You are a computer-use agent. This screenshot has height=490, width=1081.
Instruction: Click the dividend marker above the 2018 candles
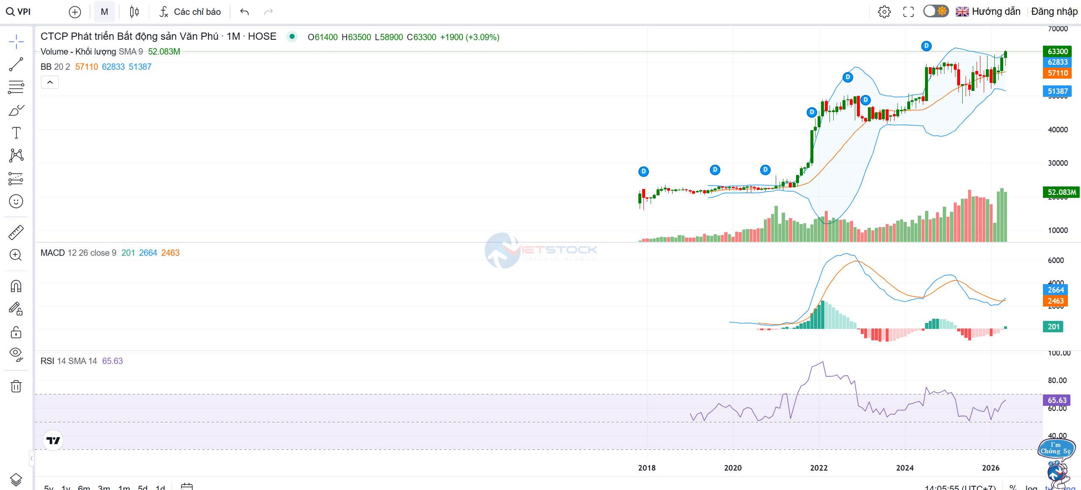pos(643,171)
